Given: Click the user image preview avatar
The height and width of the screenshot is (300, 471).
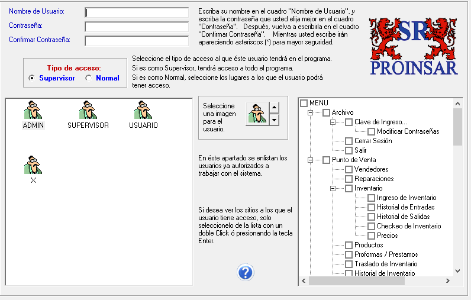Looking at the screenshot, I should click(257, 114).
